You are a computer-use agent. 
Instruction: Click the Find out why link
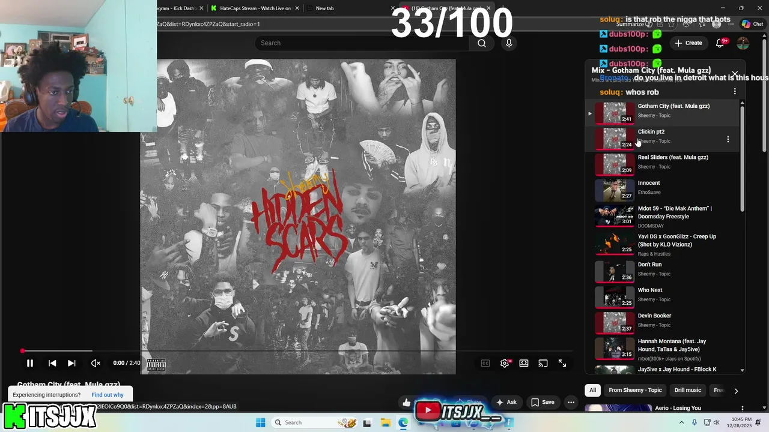[108, 395]
